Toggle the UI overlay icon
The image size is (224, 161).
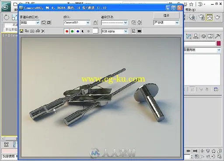click(134, 31)
